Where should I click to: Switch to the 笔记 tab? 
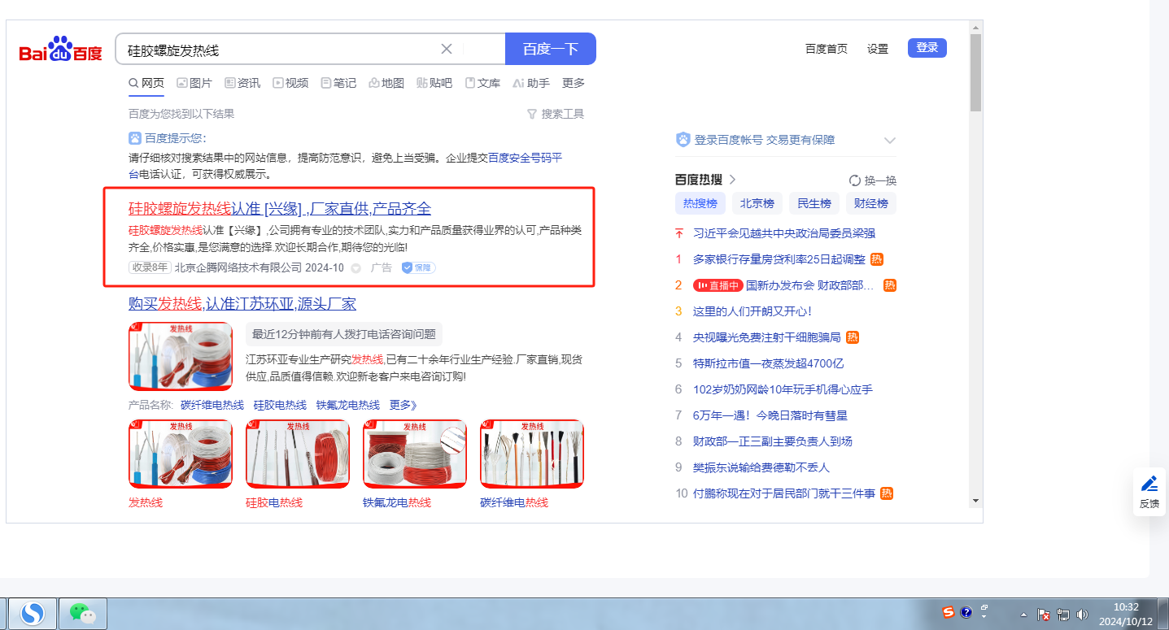[x=338, y=83]
